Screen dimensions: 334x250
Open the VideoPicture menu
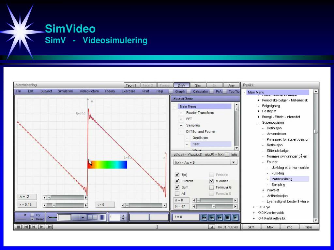[x=89, y=91]
